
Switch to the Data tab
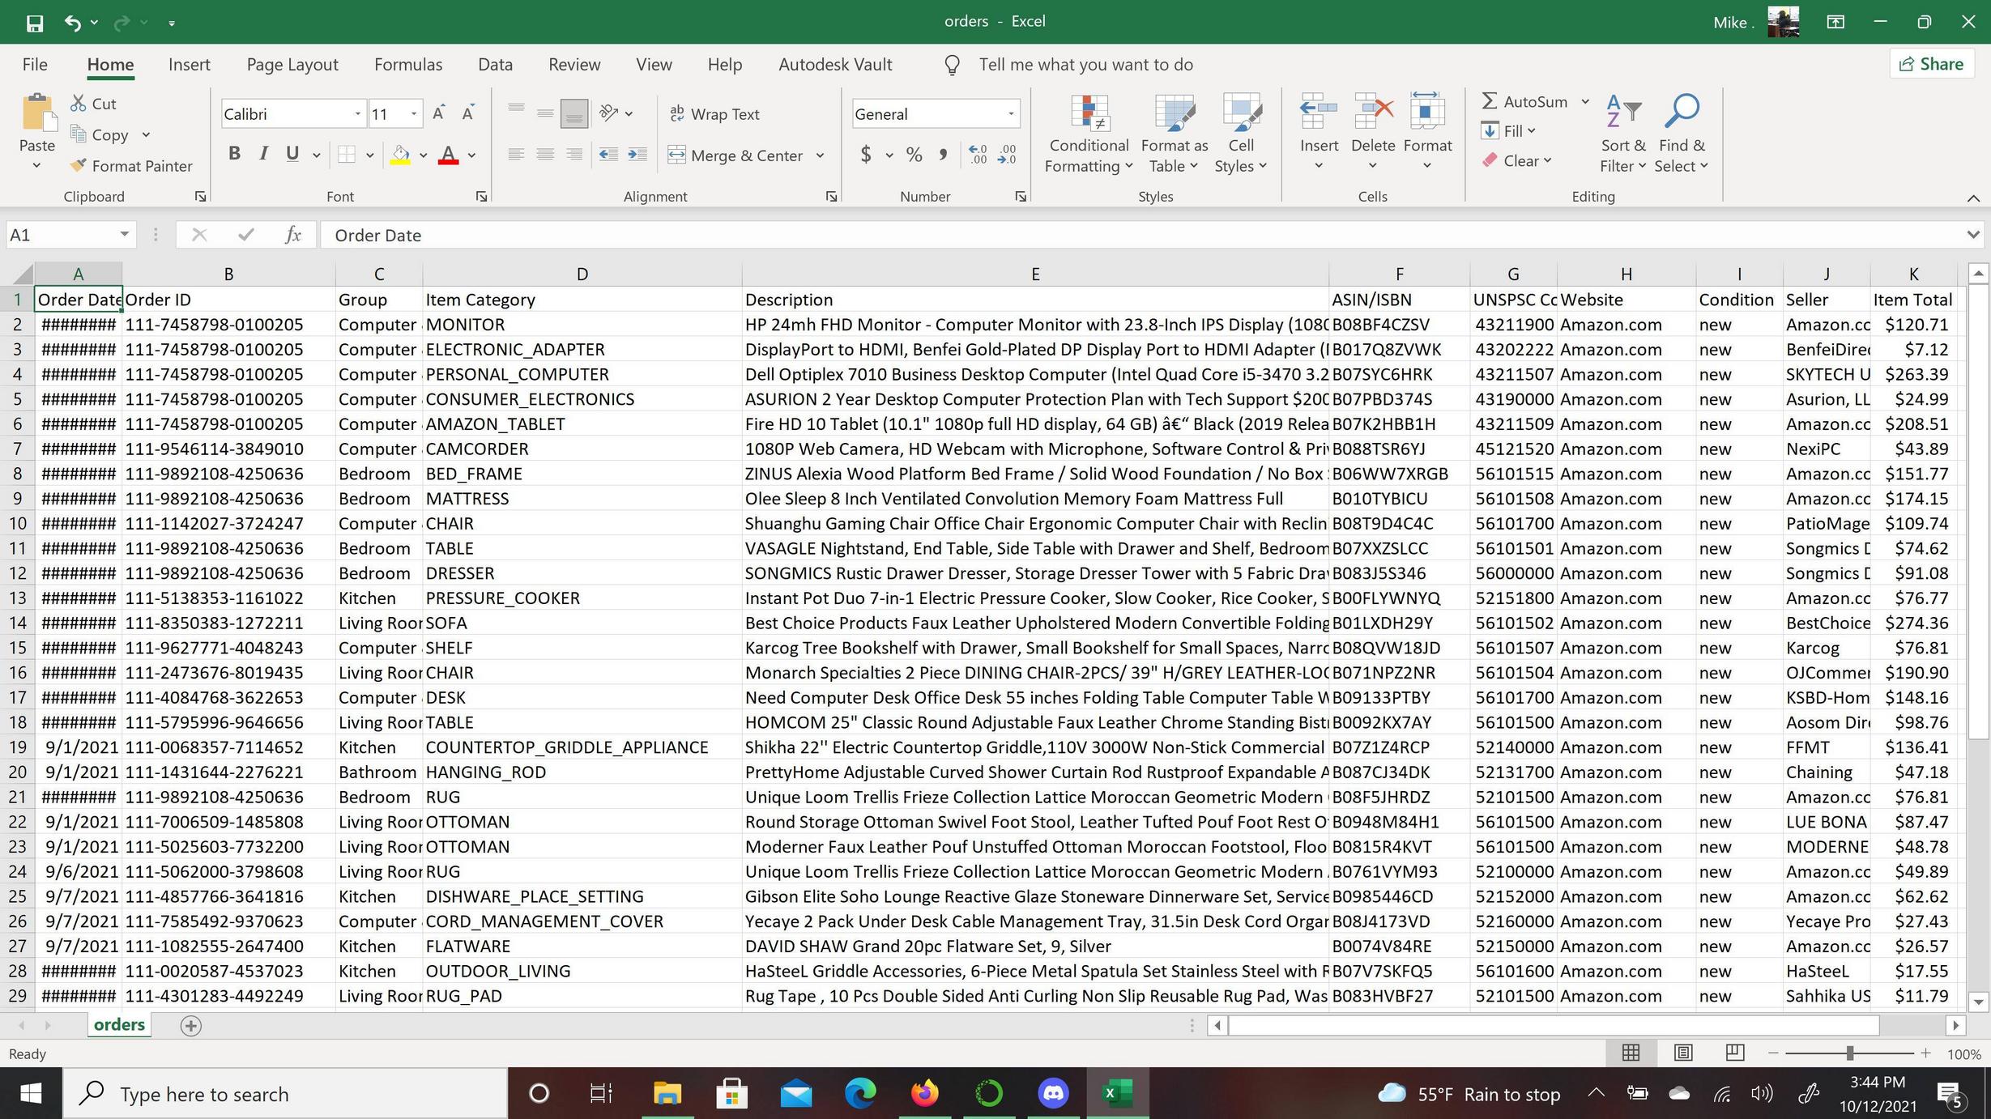coord(495,64)
